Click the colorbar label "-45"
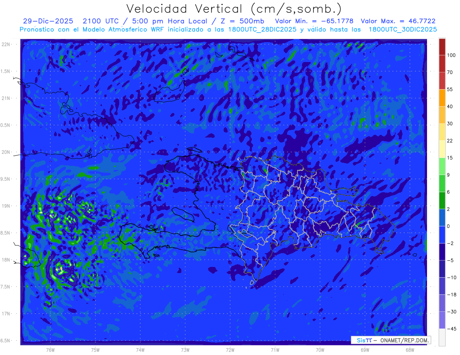This screenshot has height=355, width=460. [452, 329]
